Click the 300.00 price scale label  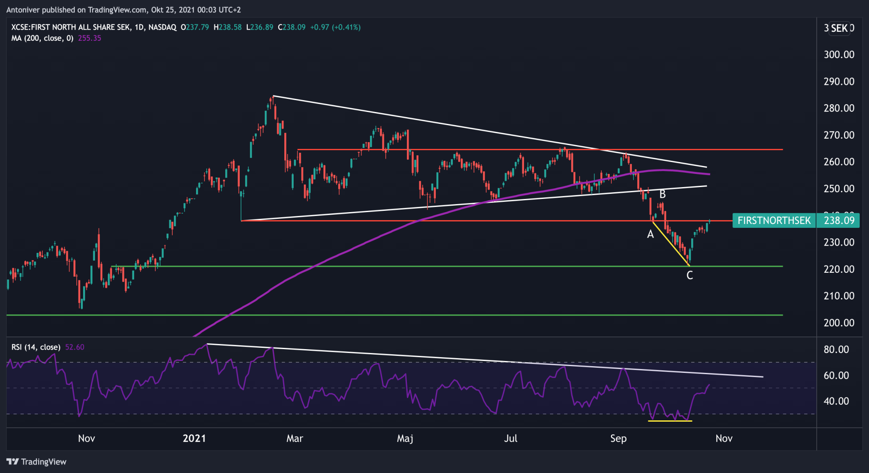[x=838, y=54]
